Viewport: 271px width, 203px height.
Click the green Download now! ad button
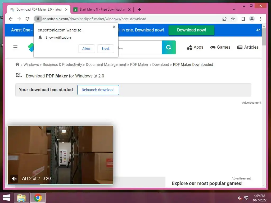point(191,30)
